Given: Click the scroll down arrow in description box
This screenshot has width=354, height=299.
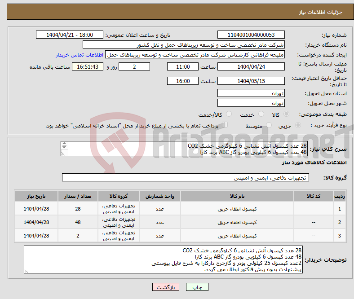Looking at the screenshot, I should pyautogui.click(x=64, y=147).
